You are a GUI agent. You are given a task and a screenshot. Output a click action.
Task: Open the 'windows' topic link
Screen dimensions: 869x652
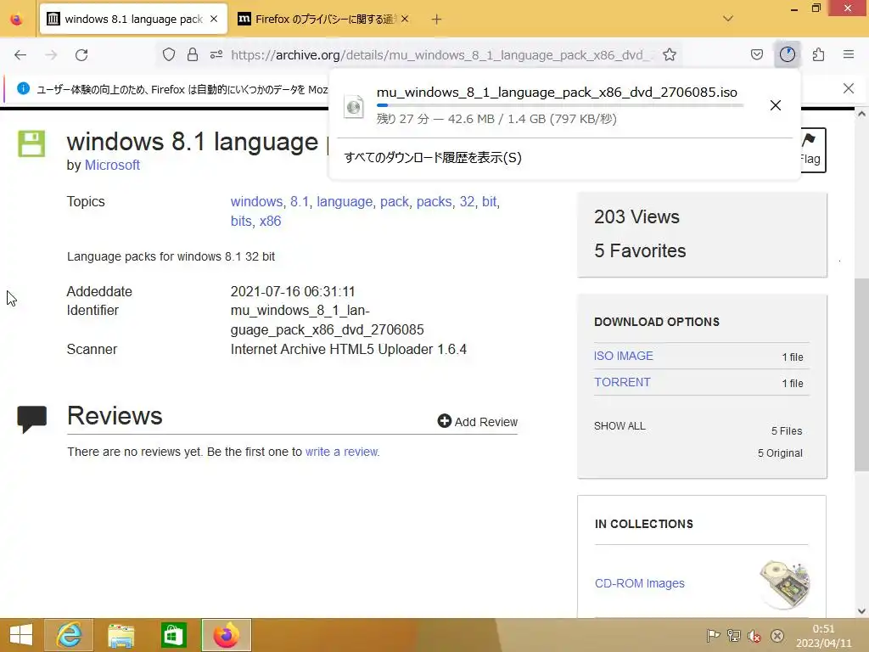point(256,201)
